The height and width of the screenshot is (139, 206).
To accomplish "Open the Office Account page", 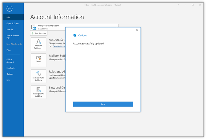I will 10,61.
